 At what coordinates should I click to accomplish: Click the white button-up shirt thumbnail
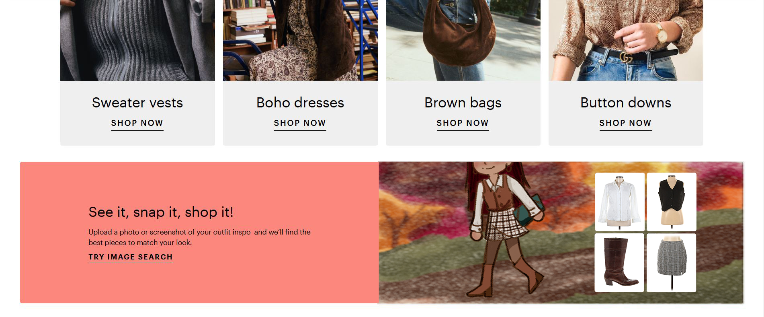619,202
